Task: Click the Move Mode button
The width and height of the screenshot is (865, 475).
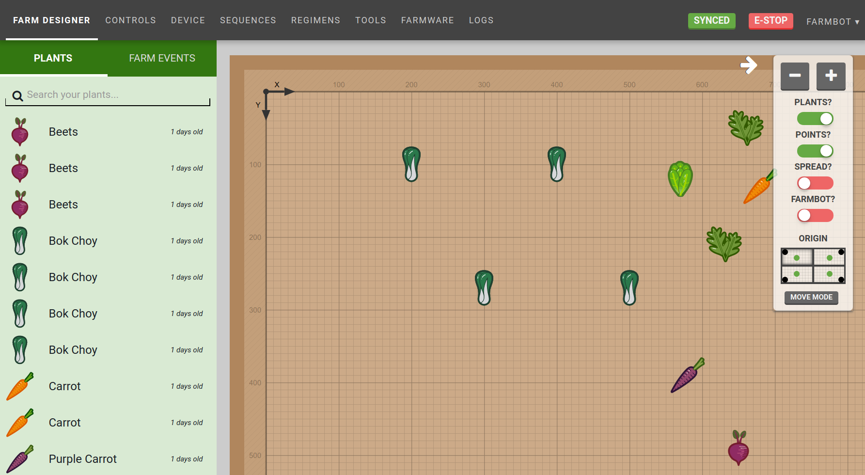Action: point(811,297)
